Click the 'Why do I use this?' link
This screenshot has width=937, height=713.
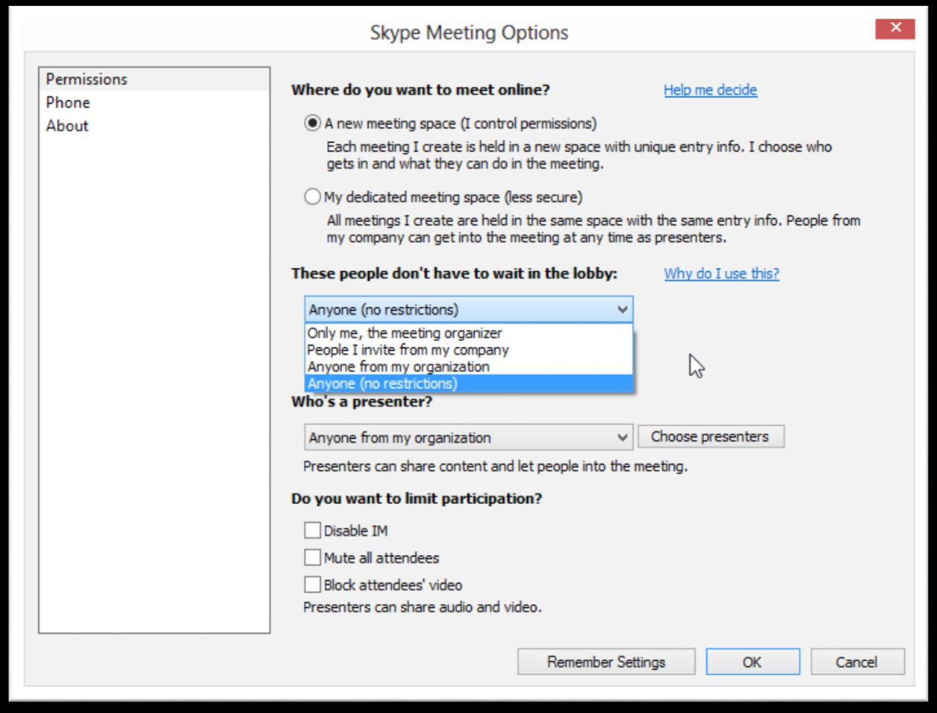[x=722, y=273]
